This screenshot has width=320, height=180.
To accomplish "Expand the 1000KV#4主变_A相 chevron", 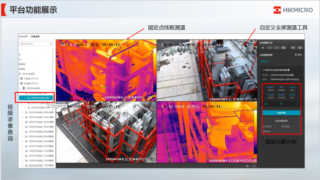I will 25,98.
